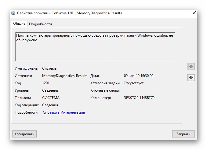Click the down arrow for next event
207x150 pixels.
191,78
